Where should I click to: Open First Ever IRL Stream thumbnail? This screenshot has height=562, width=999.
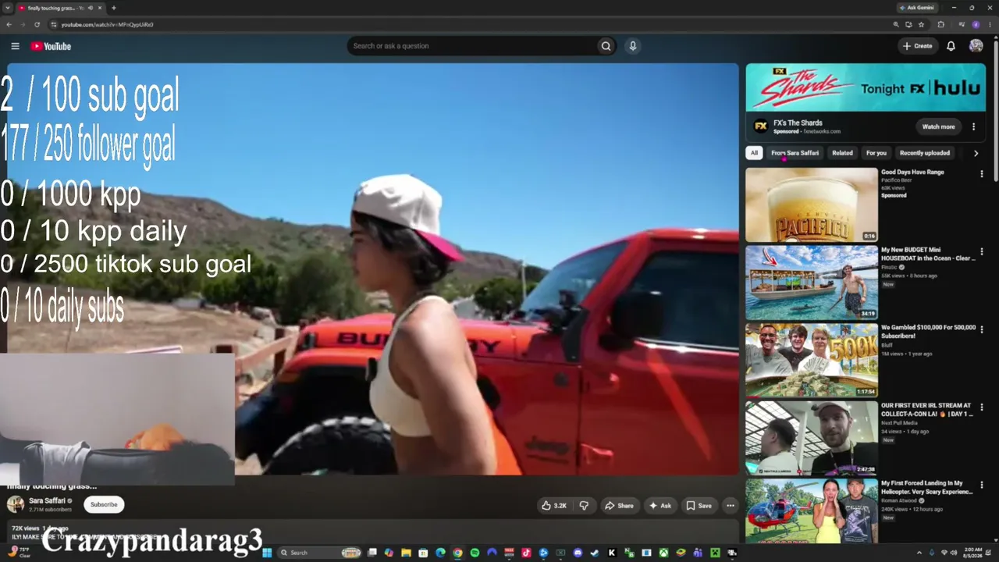812,438
